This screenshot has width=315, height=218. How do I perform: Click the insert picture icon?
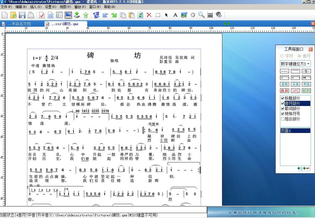point(184,15)
